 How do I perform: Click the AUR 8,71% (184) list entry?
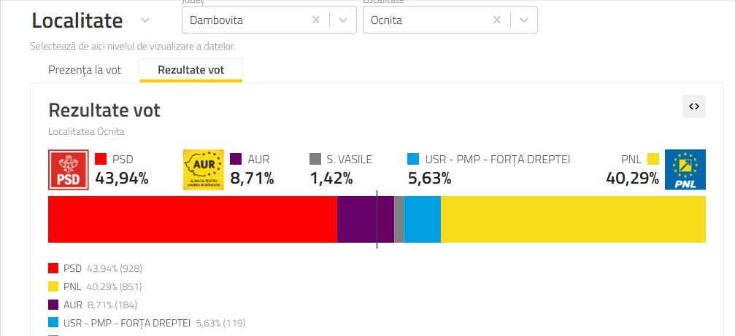click(100, 305)
